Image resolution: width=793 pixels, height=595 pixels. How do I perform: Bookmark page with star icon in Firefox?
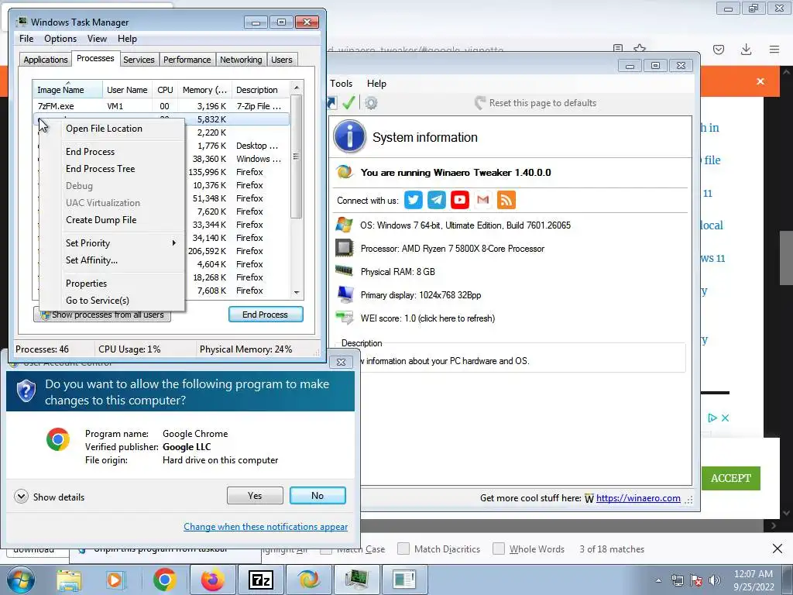(x=640, y=49)
